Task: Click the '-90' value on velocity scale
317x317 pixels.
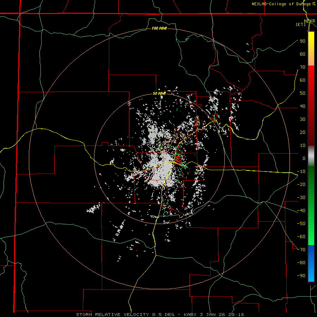Action: [x=301, y=276]
